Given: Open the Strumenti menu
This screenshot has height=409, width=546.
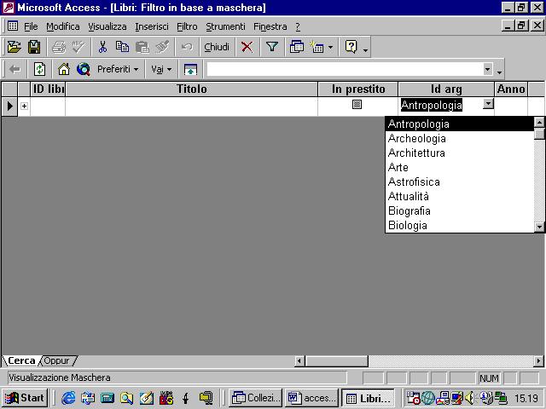Looking at the screenshot, I should 225,26.
